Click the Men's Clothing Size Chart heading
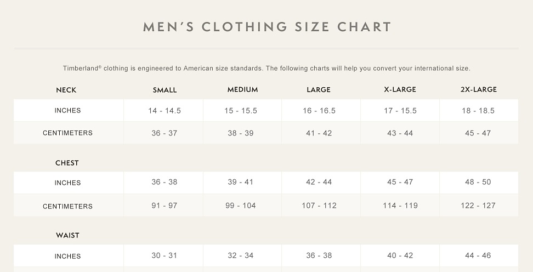This screenshot has width=533, height=272. 267,27
